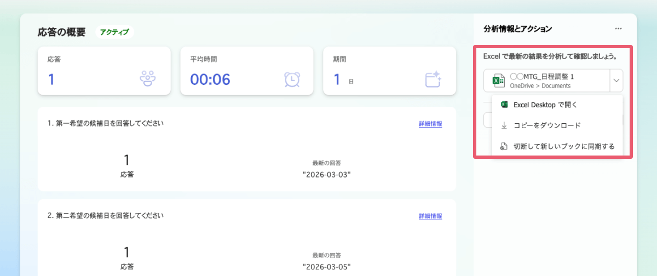Viewport: 657px width, 276px height.
Task: Open the ○○MTG_日程調整 1 workbook
Action: pos(546,81)
